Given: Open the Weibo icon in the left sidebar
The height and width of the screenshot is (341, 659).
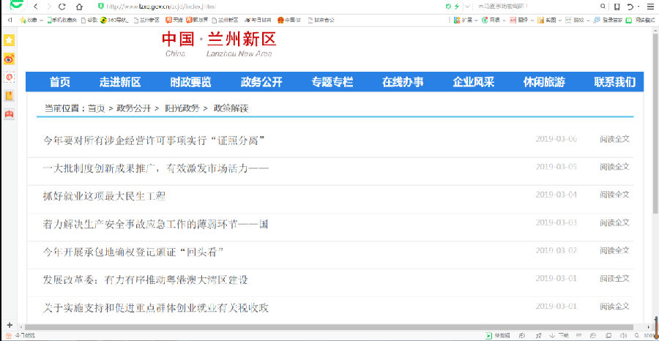Looking at the screenshot, I should (x=10, y=59).
